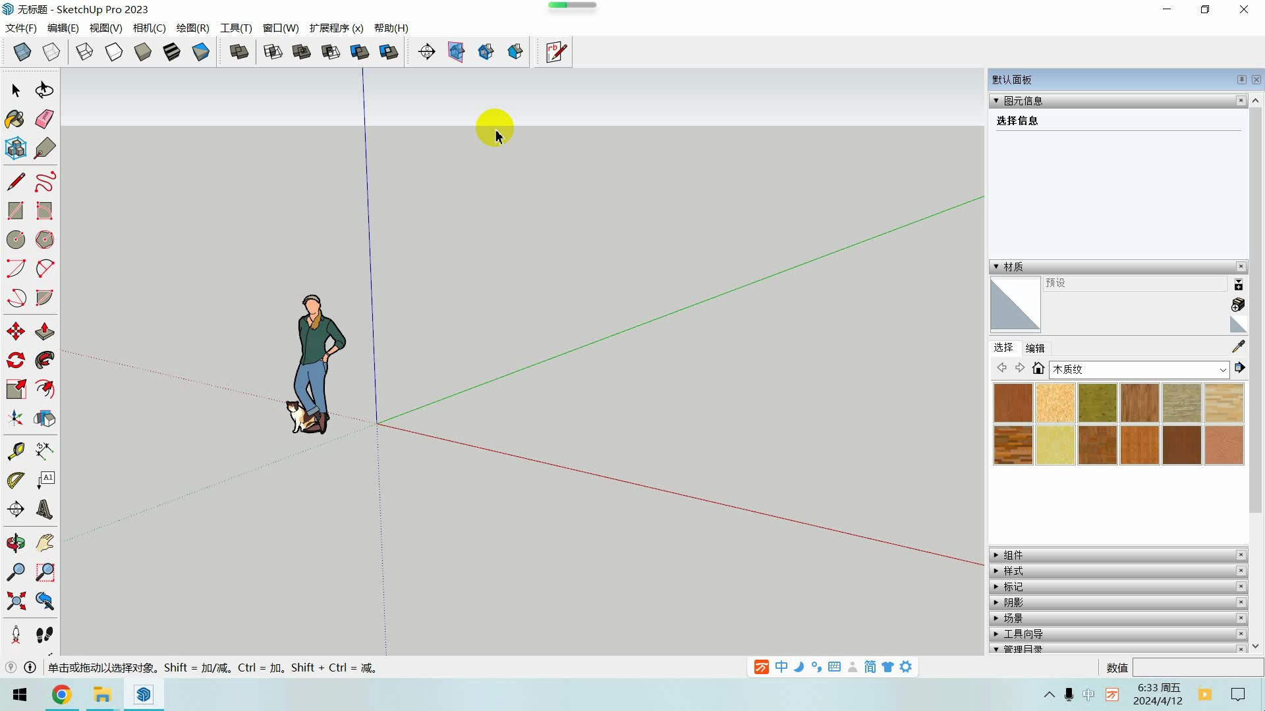Select the Eraser tool
1265x711 pixels.
coord(44,119)
